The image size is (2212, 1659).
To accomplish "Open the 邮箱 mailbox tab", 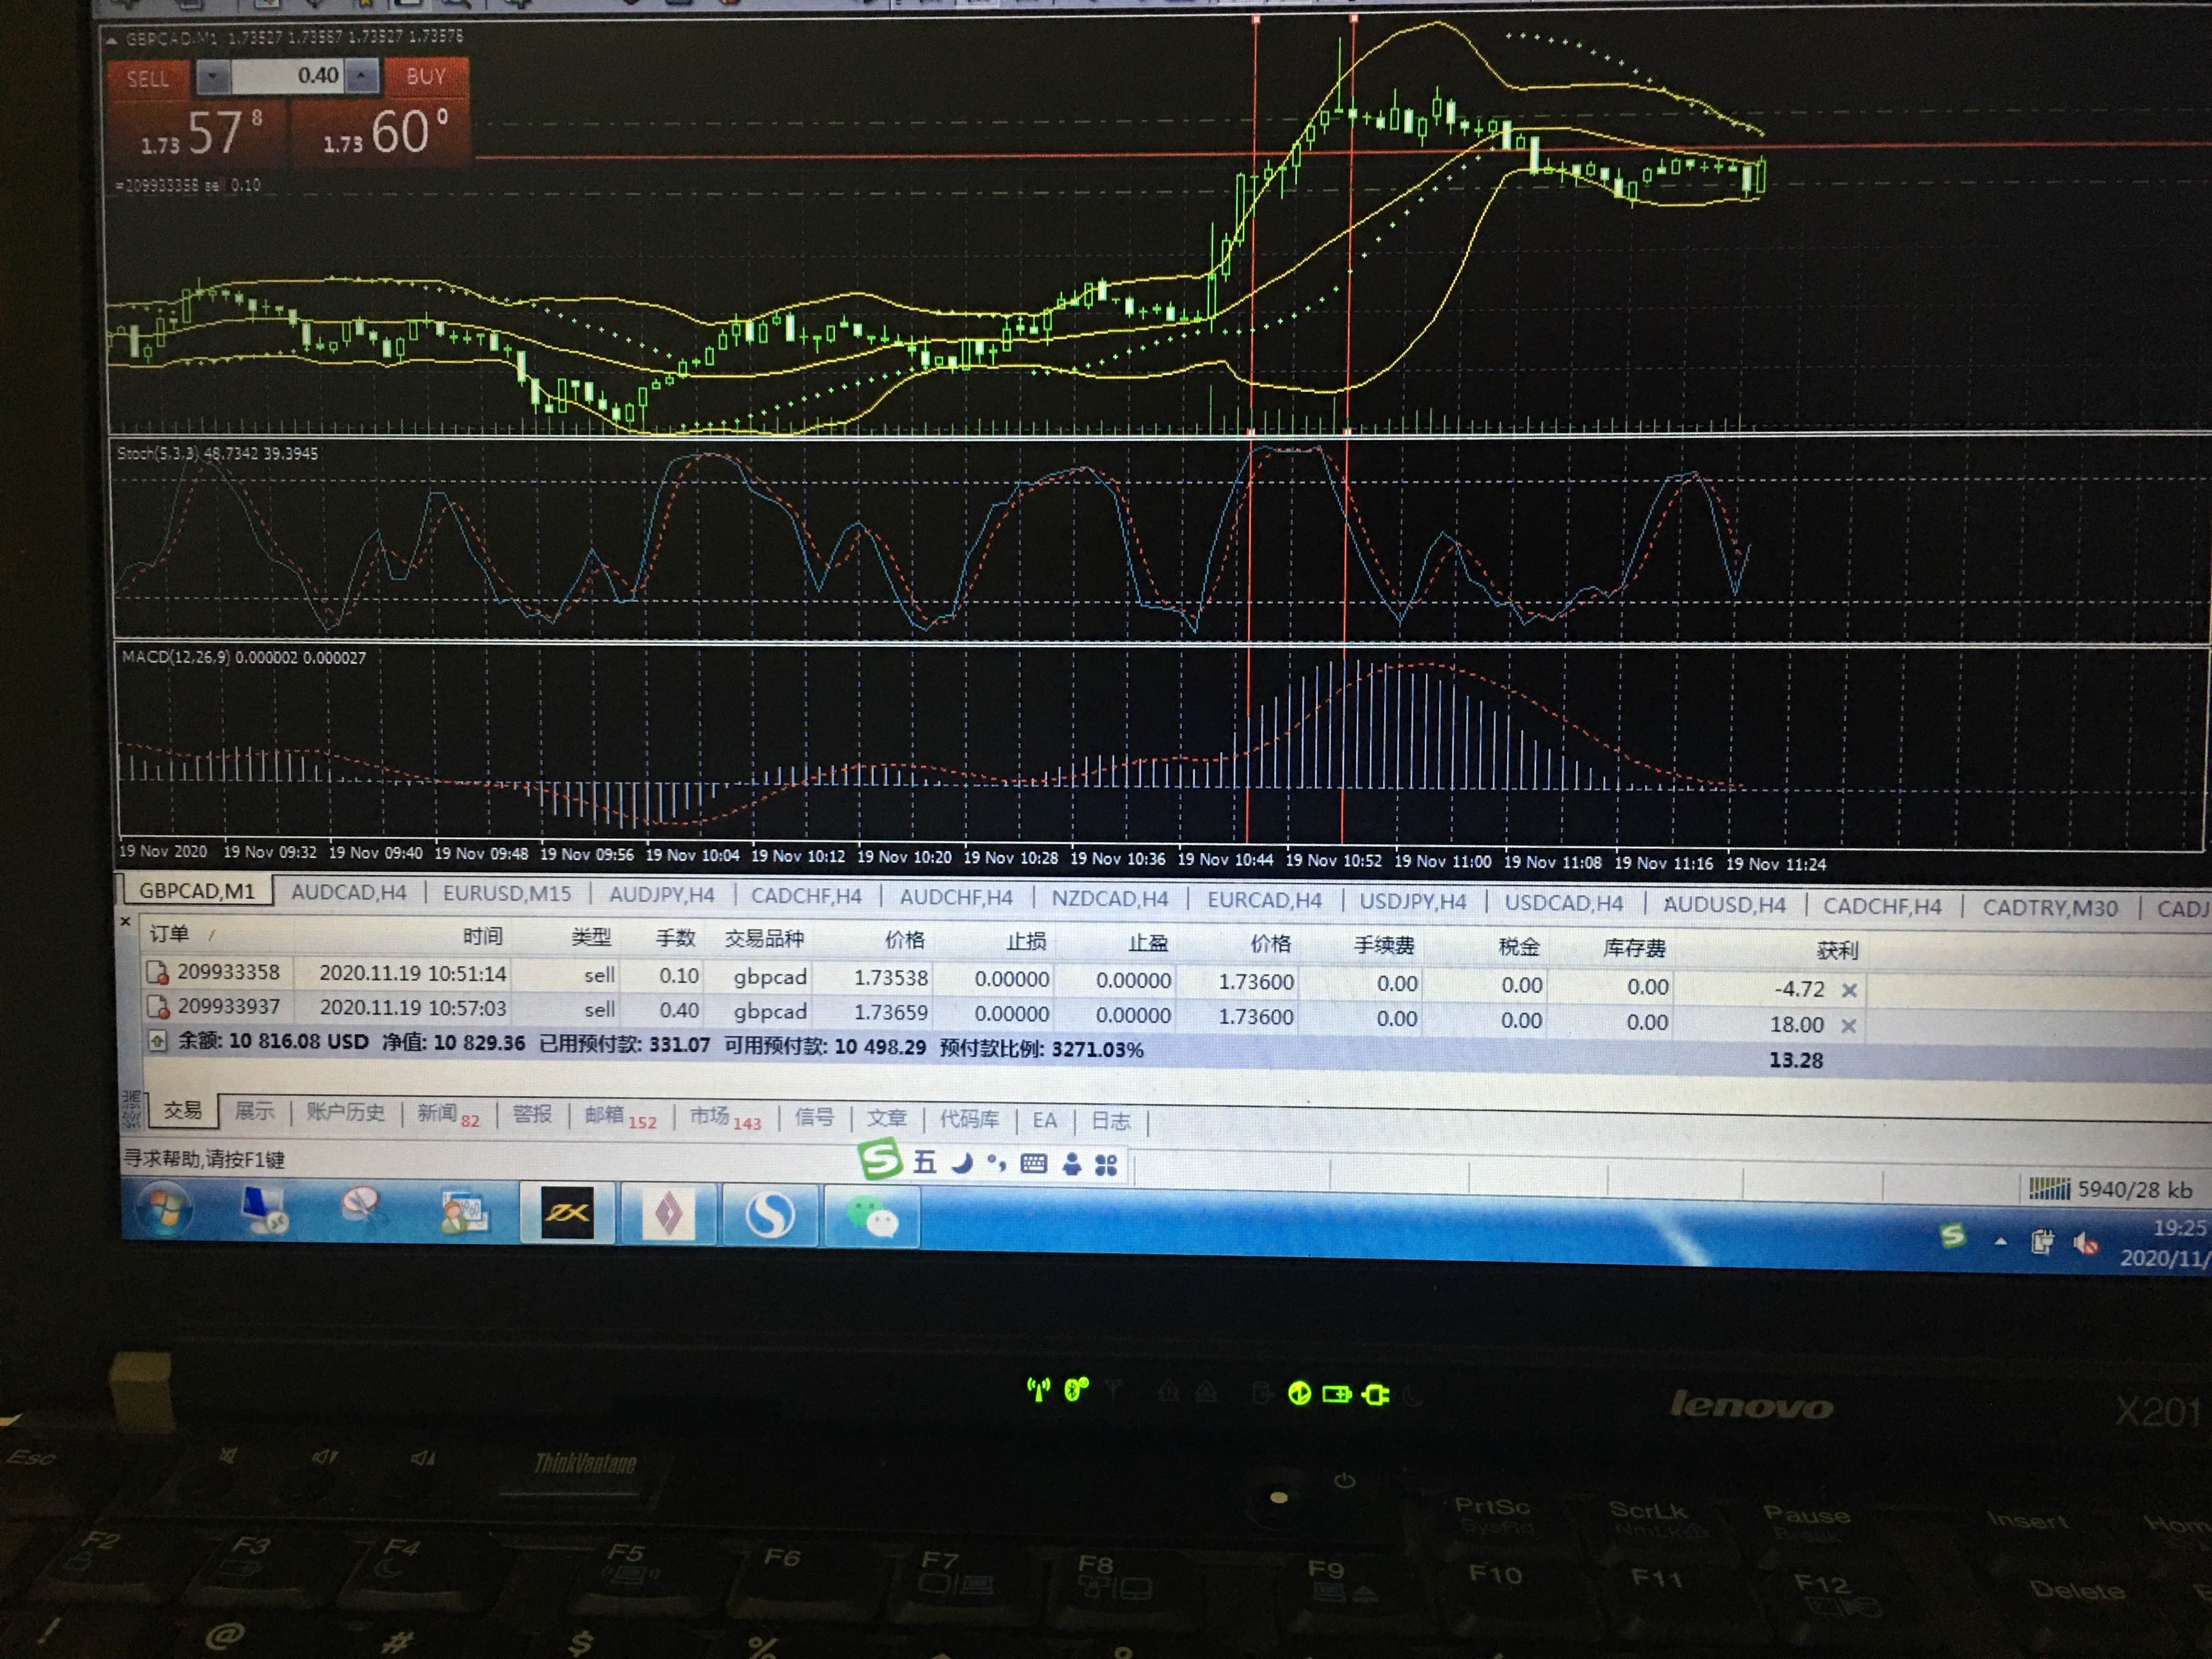I will coord(620,1116).
